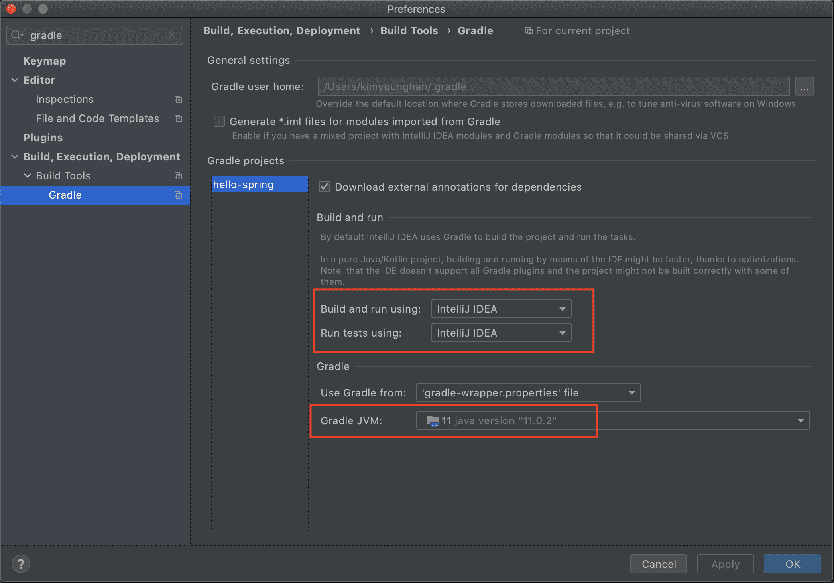834x583 pixels.
Task: Select Plugins in settings tree
Action: tap(43, 138)
